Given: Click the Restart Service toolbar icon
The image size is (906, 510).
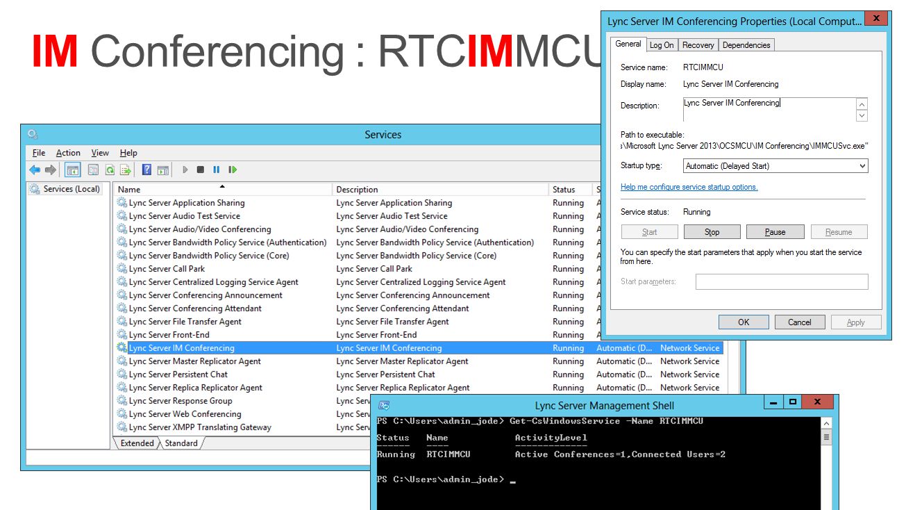Looking at the screenshot, I should point(233,170).
